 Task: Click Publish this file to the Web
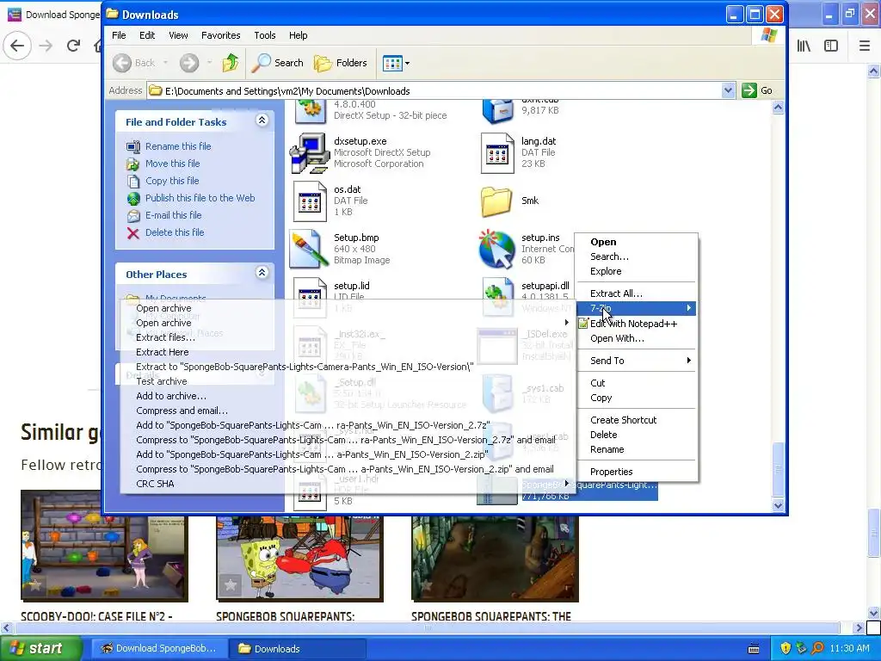pyautogui.click(x=200, y=198)
